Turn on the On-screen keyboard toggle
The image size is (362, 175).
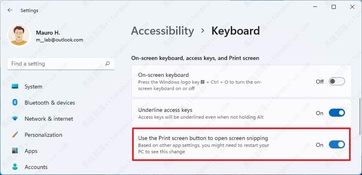pos(337,82)
